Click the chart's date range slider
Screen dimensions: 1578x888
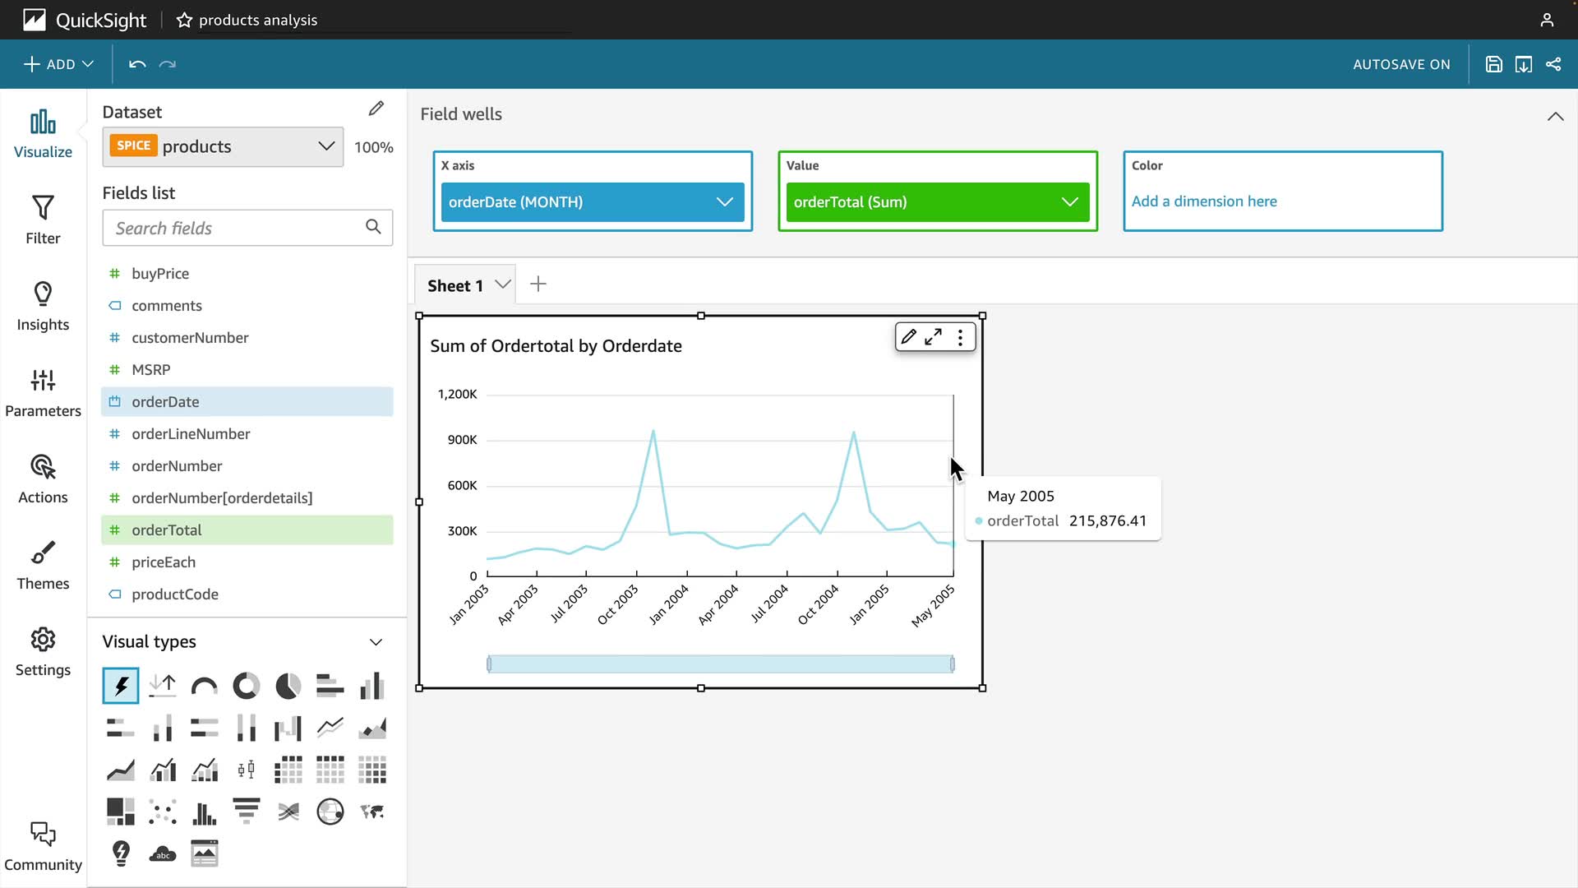(x=720, y=664)
